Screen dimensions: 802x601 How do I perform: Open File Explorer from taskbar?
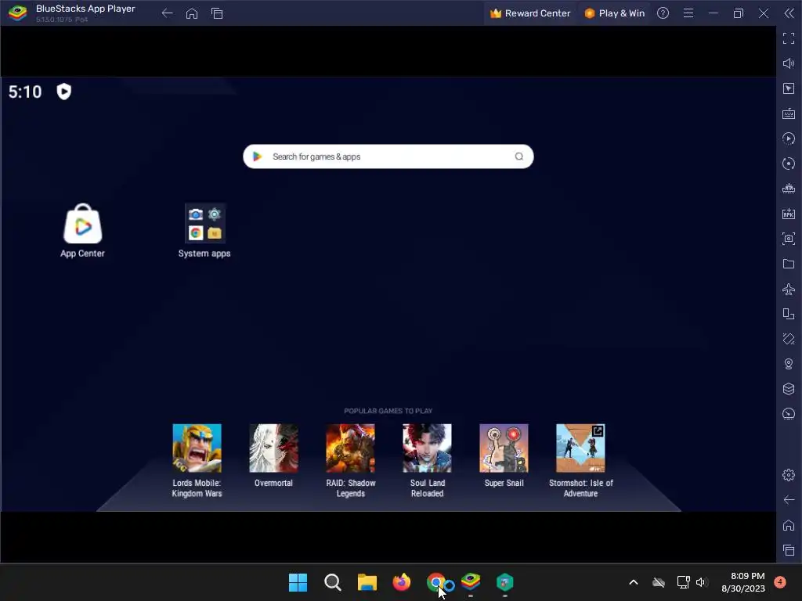(x=367, y=582)
